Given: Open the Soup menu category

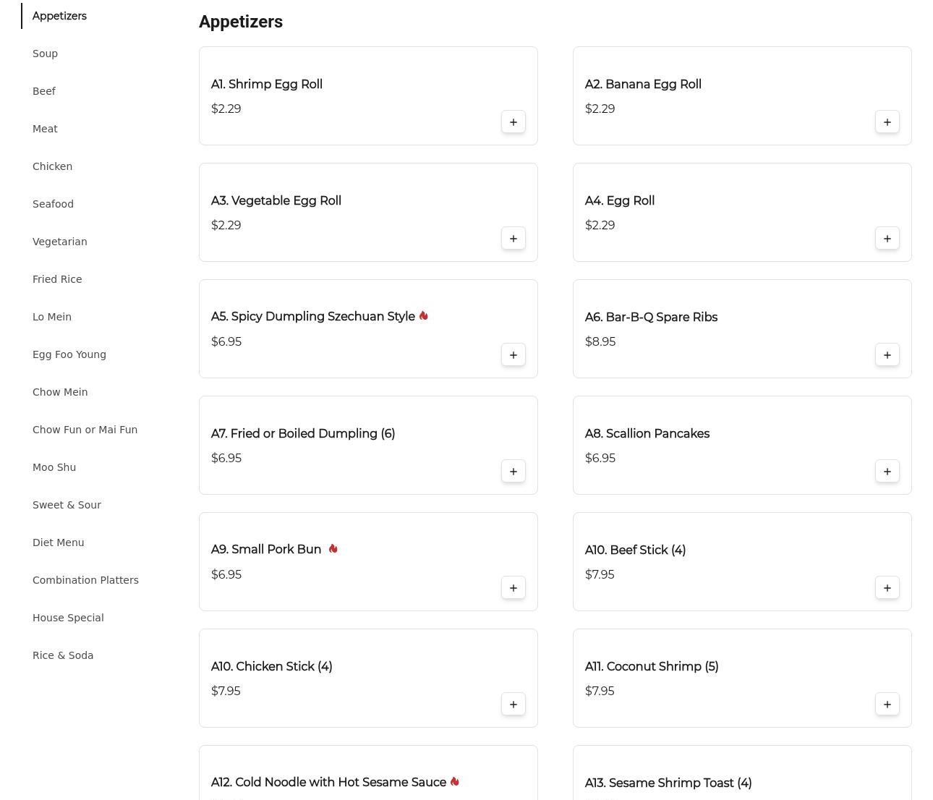Looking at the screenshot, I should 45,54.
